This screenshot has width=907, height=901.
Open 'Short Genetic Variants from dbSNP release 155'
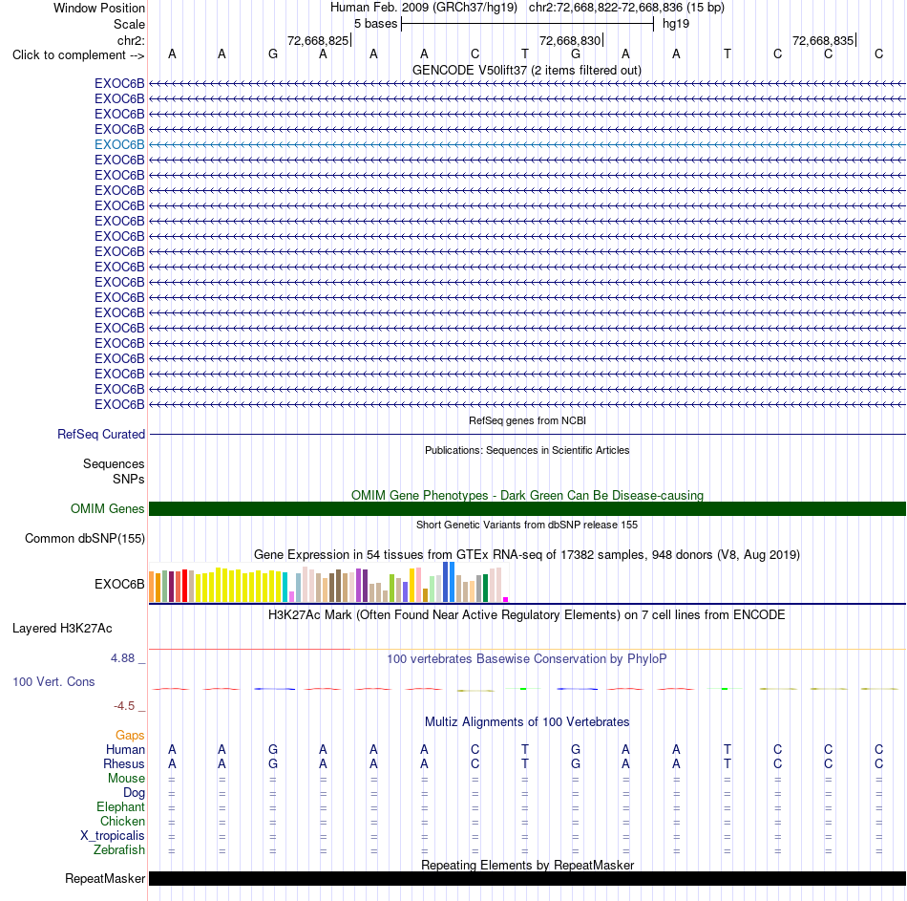click(x=527, y=525)
